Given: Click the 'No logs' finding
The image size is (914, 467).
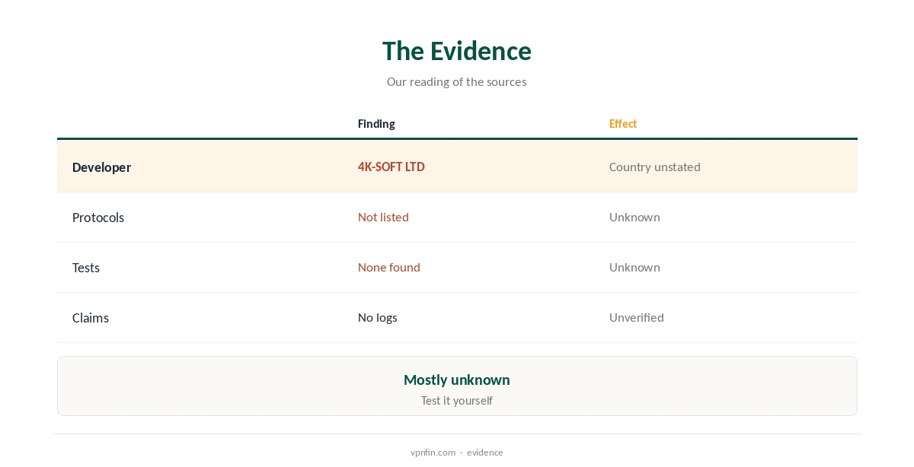Looking at the screenshot, I should pyautogui.click(x=378, y=317).
